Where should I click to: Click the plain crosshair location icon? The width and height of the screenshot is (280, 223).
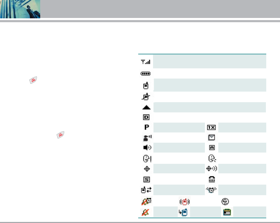[147, 169]
